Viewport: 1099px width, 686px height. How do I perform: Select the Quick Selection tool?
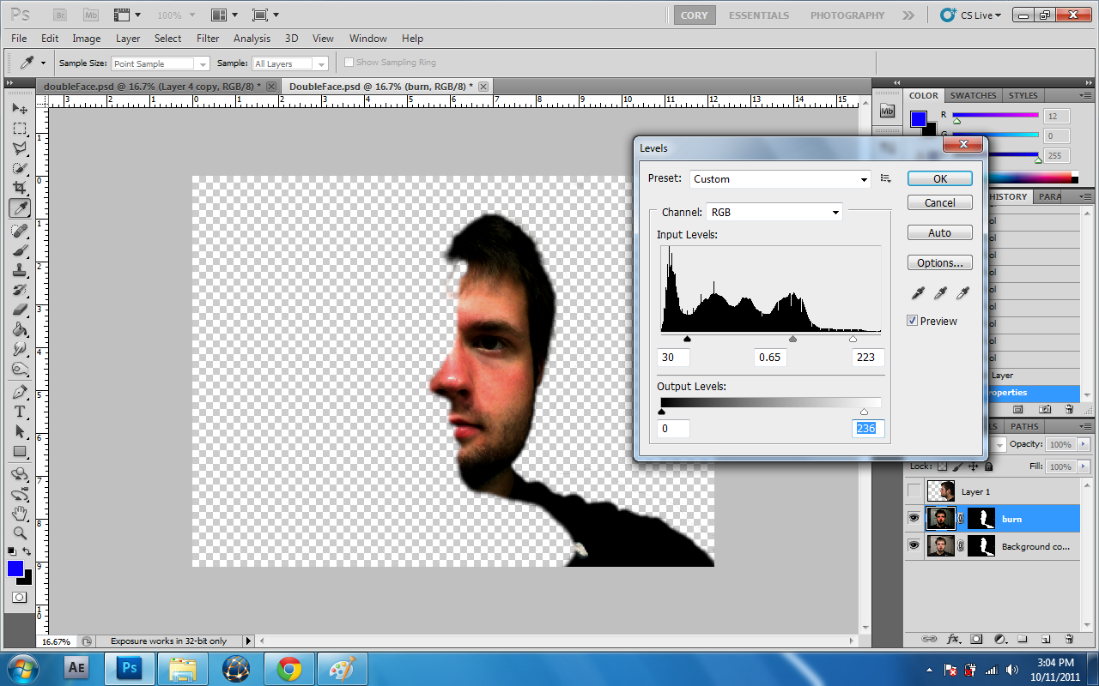[19, 168]
